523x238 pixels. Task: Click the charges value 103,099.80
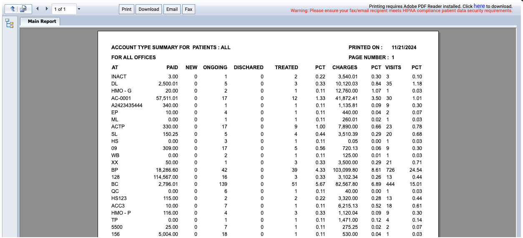345,170
